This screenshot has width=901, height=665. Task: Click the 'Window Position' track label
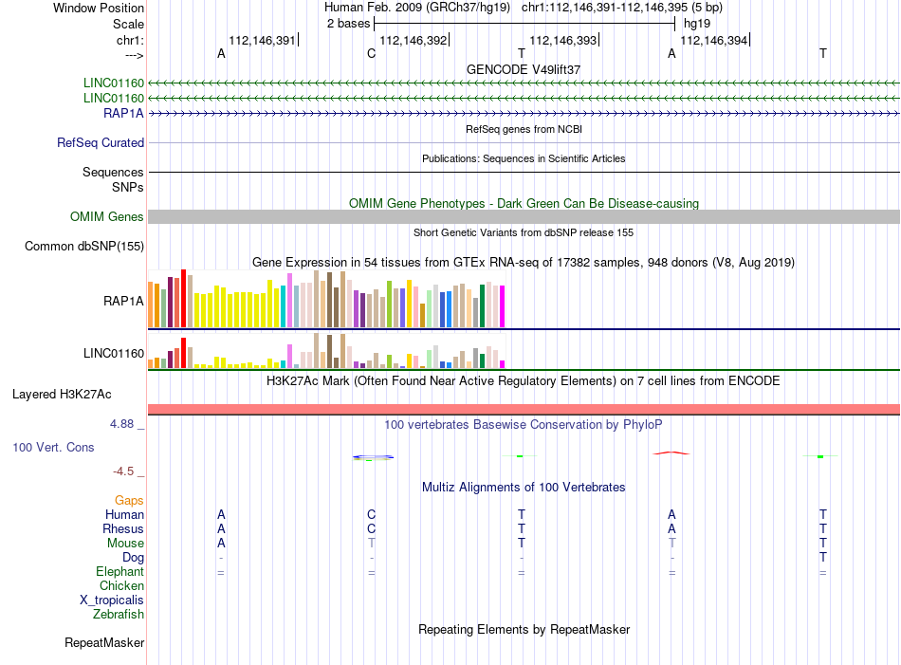coord(99,8)
